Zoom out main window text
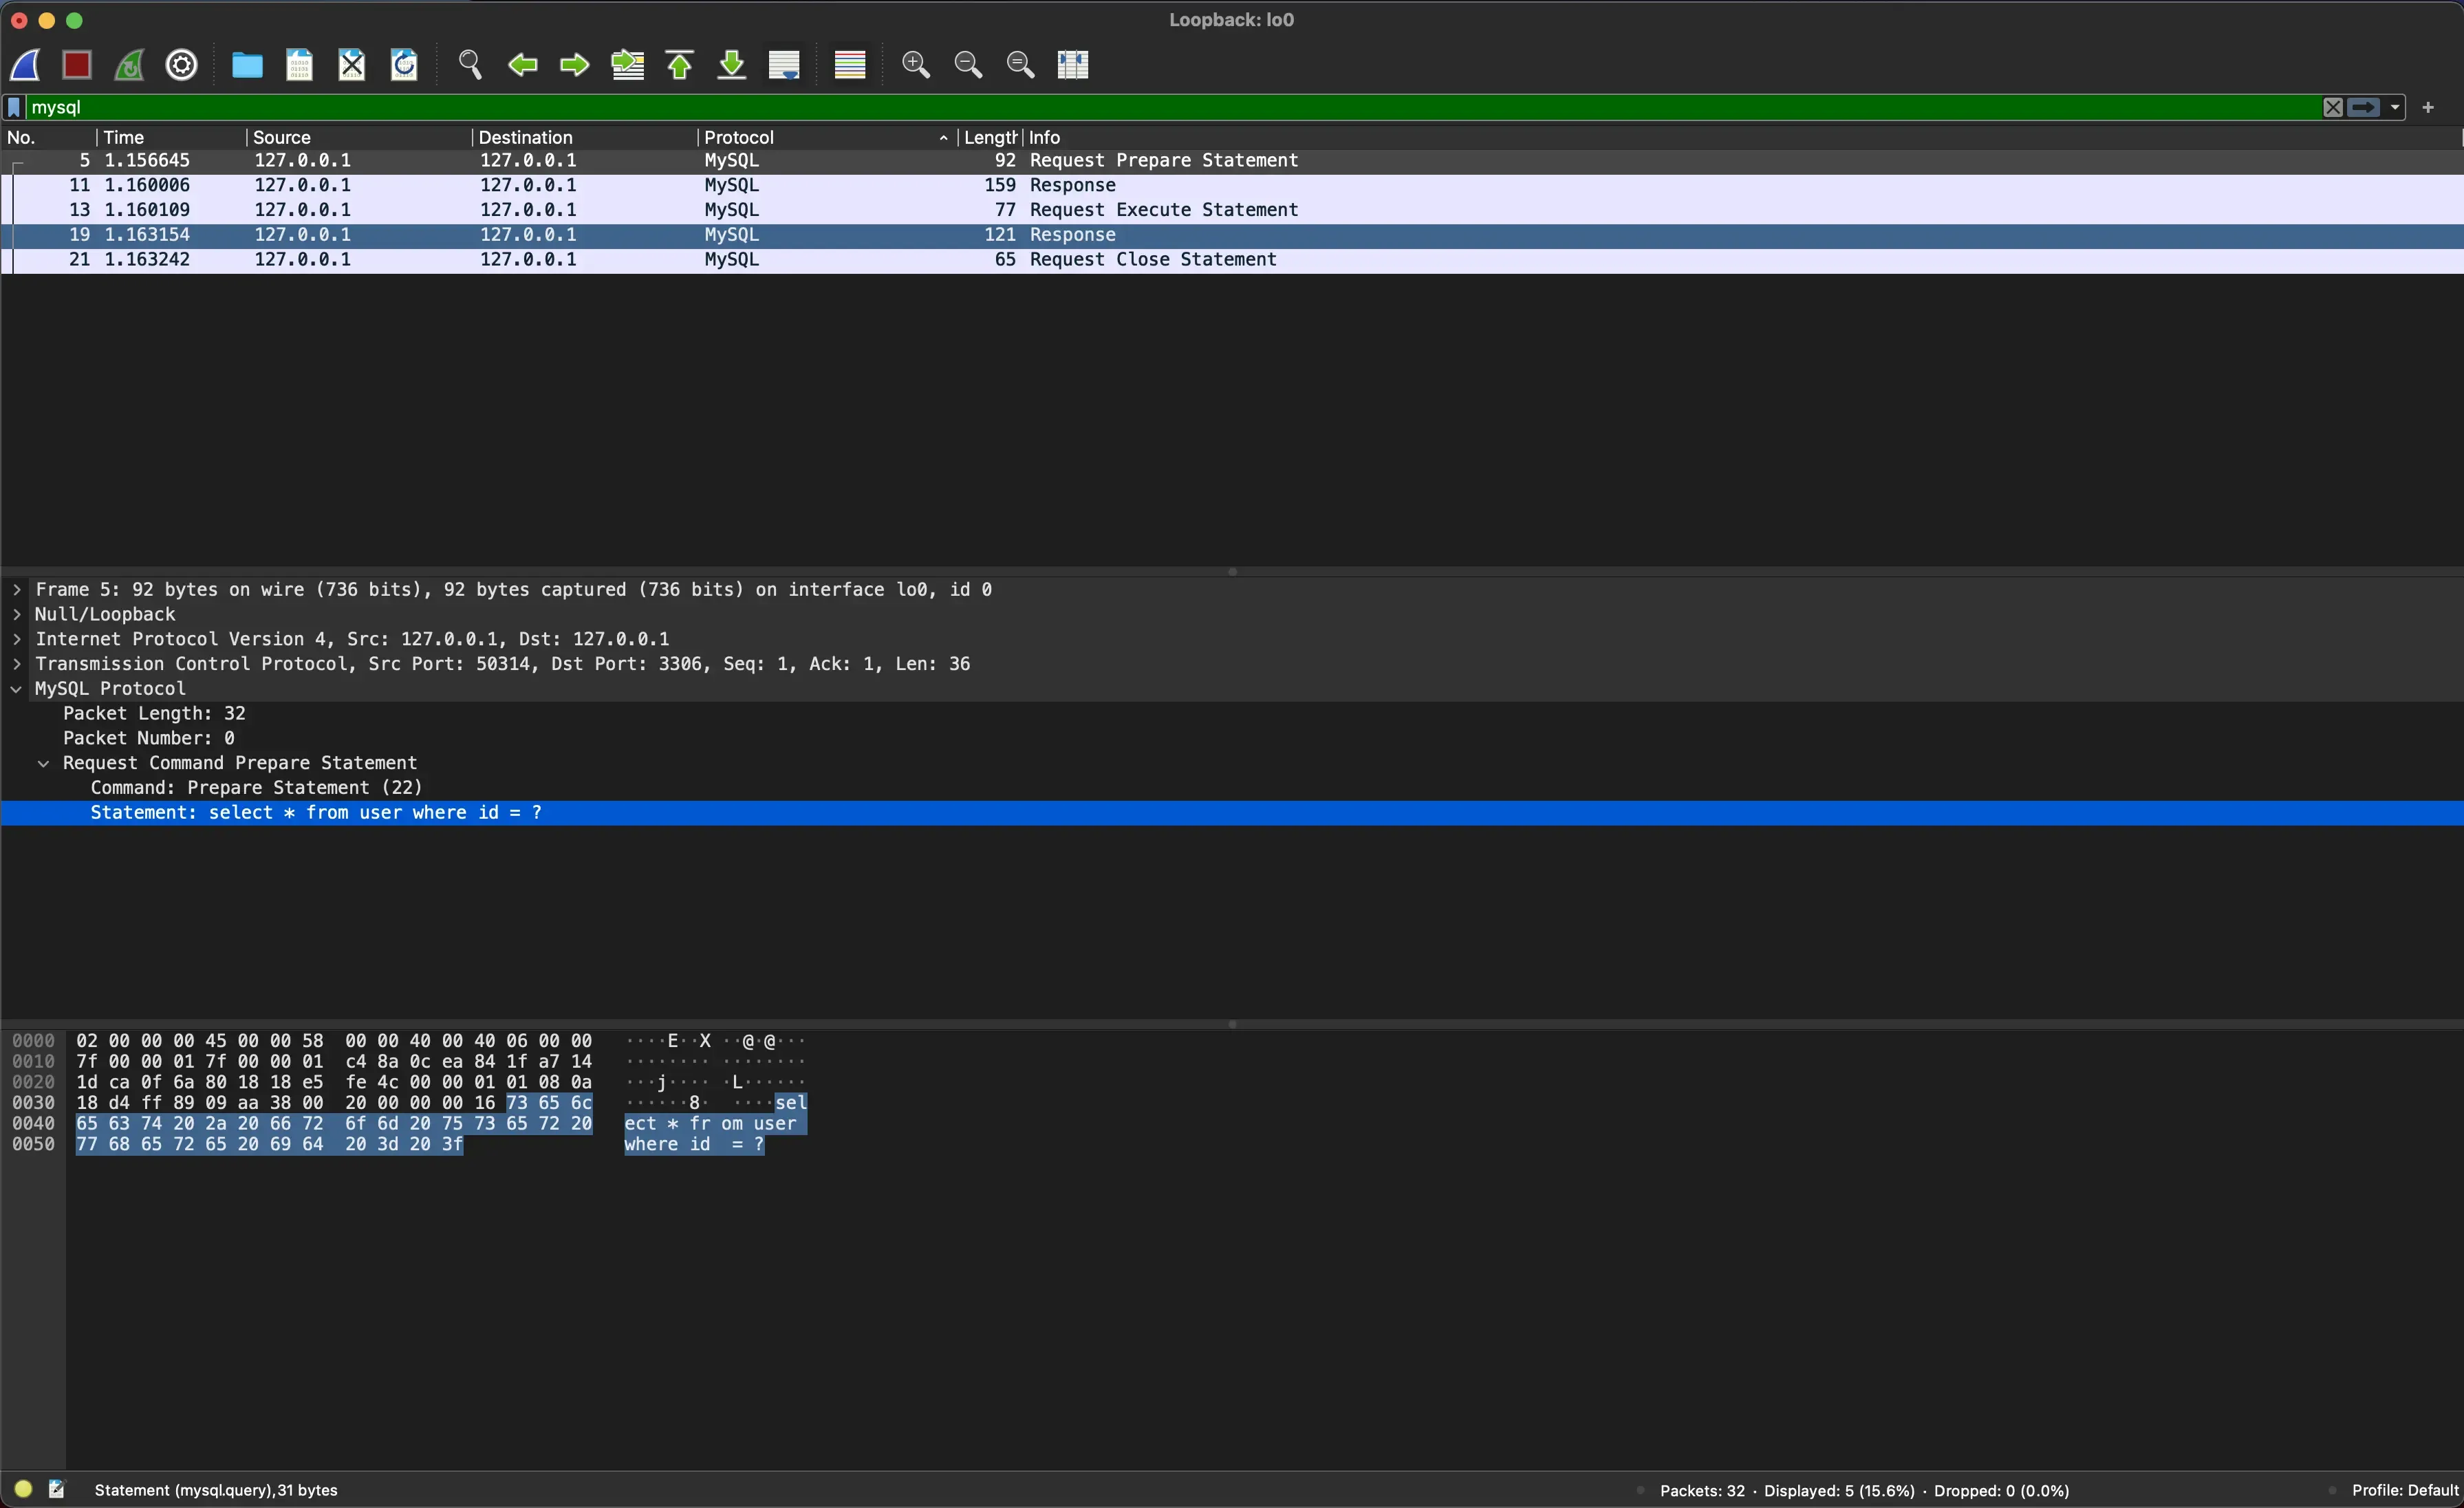This screenshot has width=2464, height=1508. pyautogui.click(x=968, y=65)
